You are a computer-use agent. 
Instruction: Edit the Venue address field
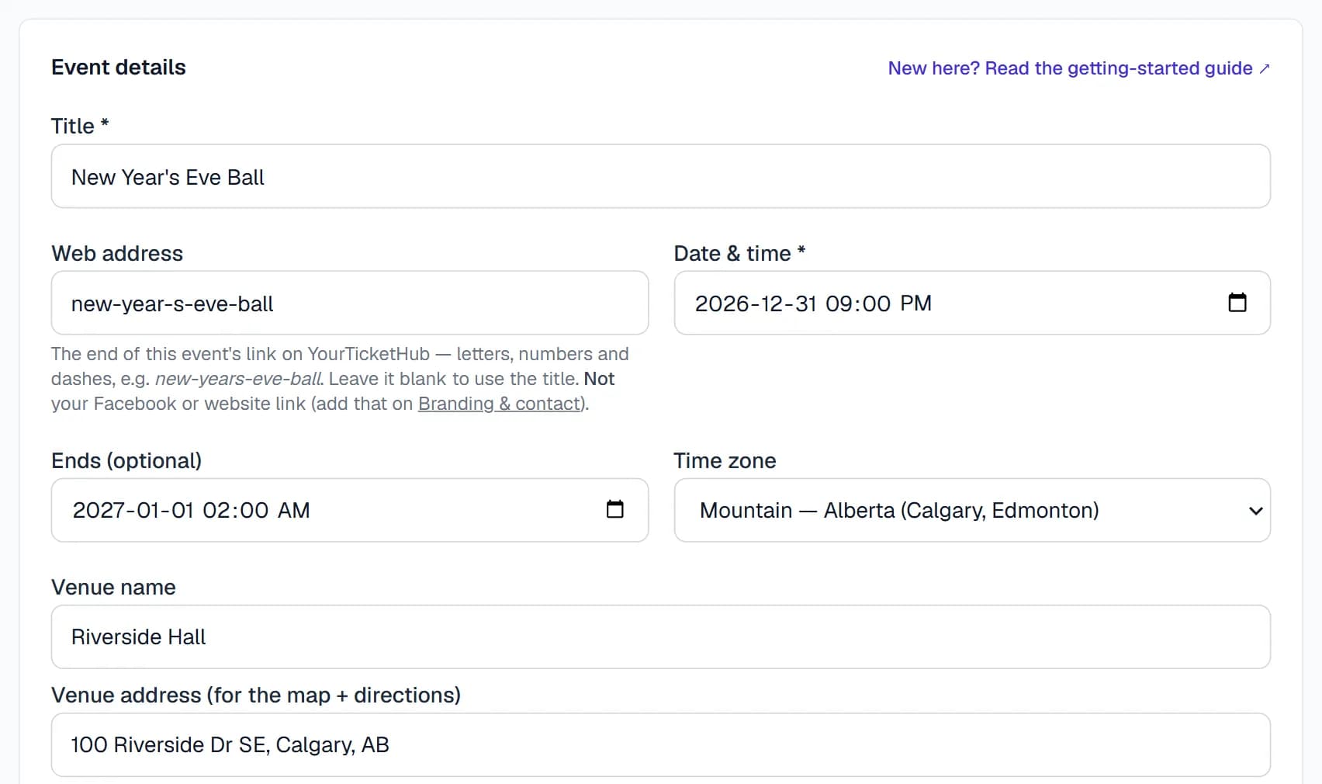click(661, 744)
